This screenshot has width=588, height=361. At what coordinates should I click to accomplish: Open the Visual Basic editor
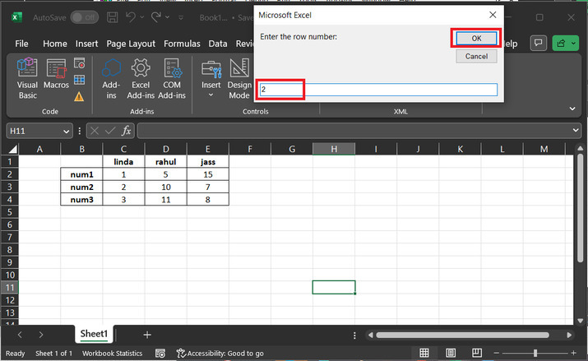coord(27,78)
